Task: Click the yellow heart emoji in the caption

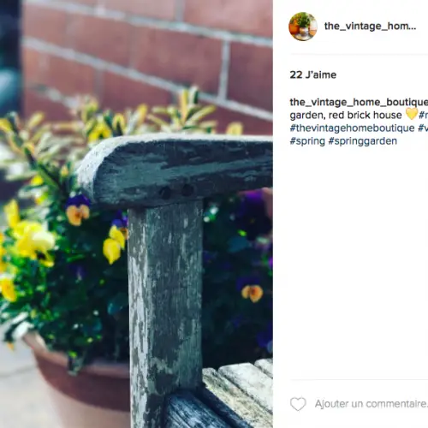Action: (x=412, y=114)
